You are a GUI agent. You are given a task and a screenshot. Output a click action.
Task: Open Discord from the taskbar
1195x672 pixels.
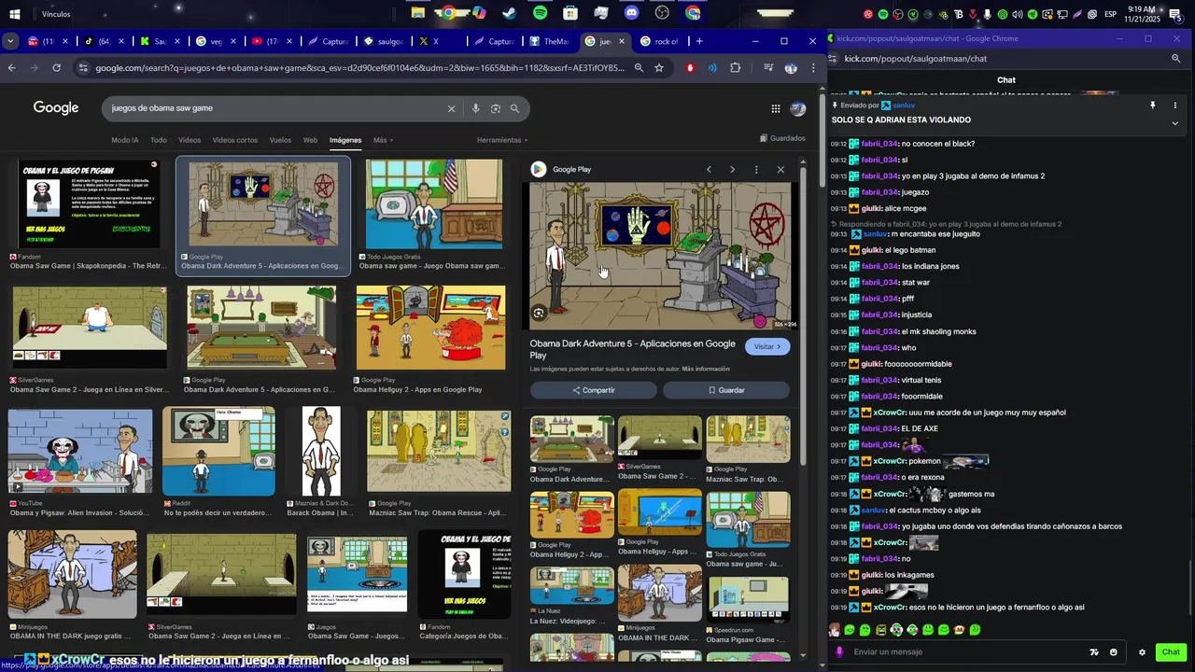(x=632, y=13)
